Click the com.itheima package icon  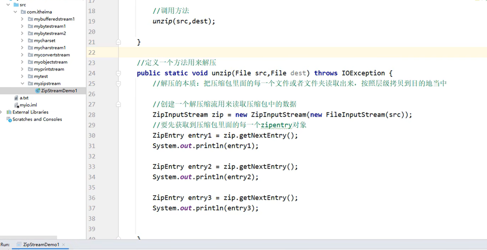coord(24,12)
